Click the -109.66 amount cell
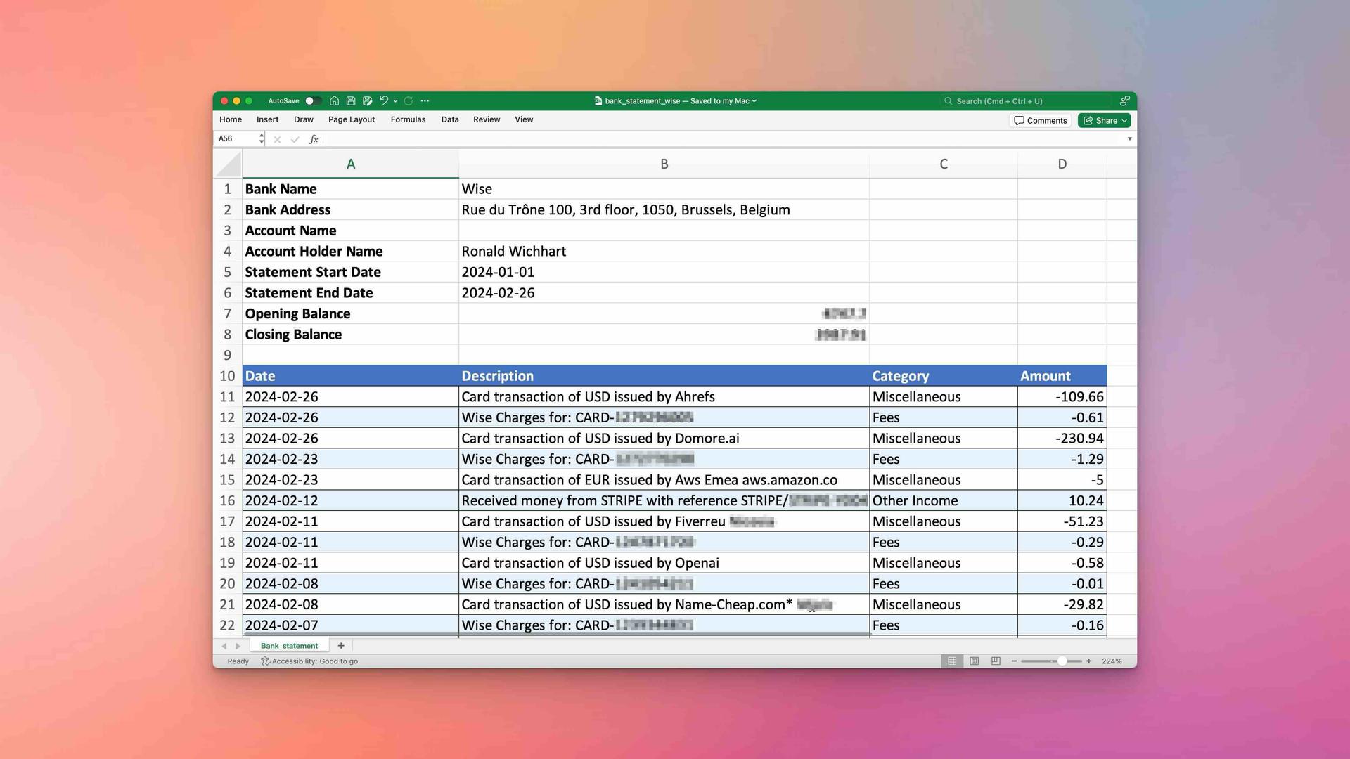The height and width of the screenshot is (759, 1350). (x=1062, y=397)
